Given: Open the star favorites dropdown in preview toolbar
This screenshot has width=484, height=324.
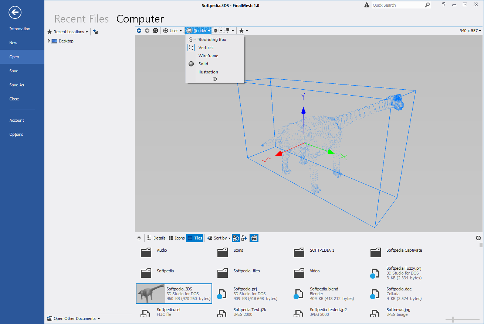Looking at the screenshot, I should 243,31.
